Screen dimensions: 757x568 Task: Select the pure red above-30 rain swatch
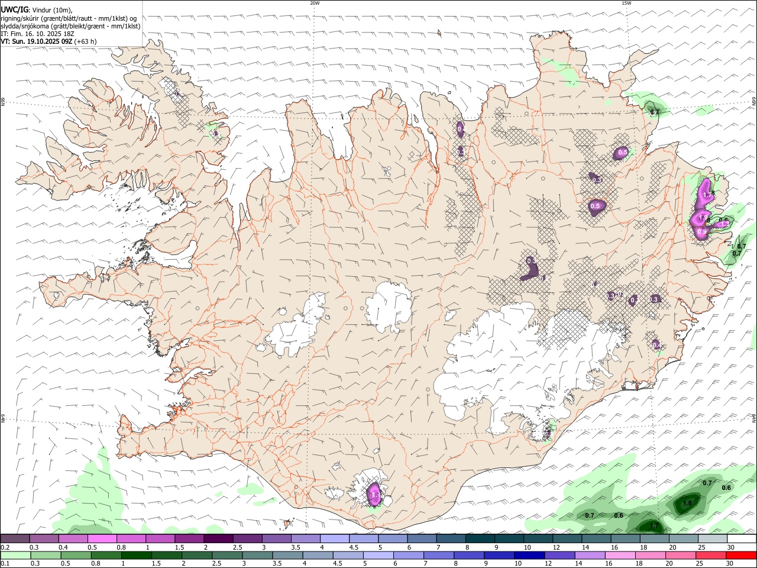(742, 555)
